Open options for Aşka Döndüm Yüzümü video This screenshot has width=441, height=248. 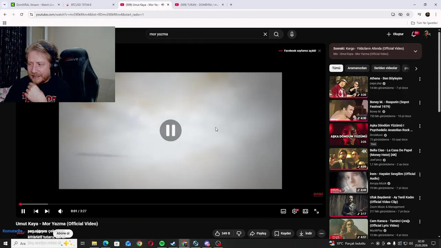click(420, 126)
